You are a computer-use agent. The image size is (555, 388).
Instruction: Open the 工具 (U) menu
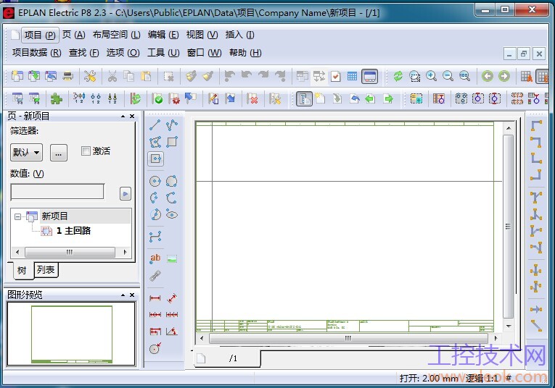click(x=163, y=53)
